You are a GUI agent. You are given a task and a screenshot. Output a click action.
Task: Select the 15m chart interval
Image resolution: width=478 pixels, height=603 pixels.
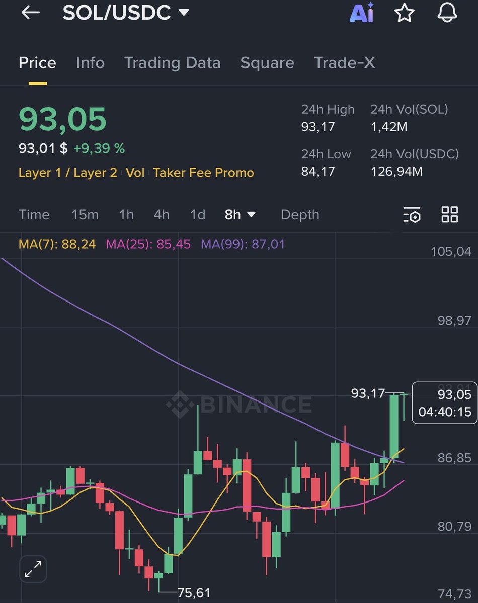(x=85, y=215)
